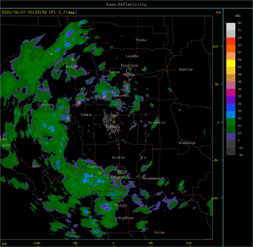The image size is (253, 247).
Task: Click the Okotoks town label
Action: (121, 205)
